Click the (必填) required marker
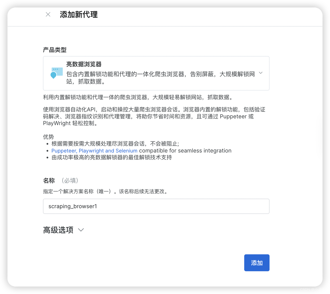The image size is (330, 294). (70, 181)
